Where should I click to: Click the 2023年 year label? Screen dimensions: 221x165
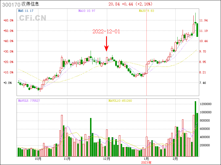[146, 163]
